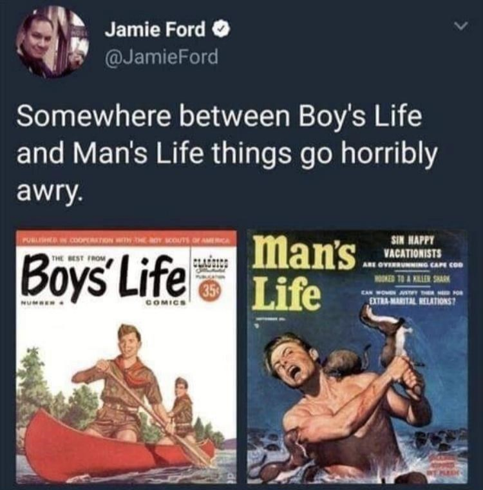Open the Jamie Ford display name link
Viewport: 483px width, 490px height.
pyautogui.click(x=155, y=30)
